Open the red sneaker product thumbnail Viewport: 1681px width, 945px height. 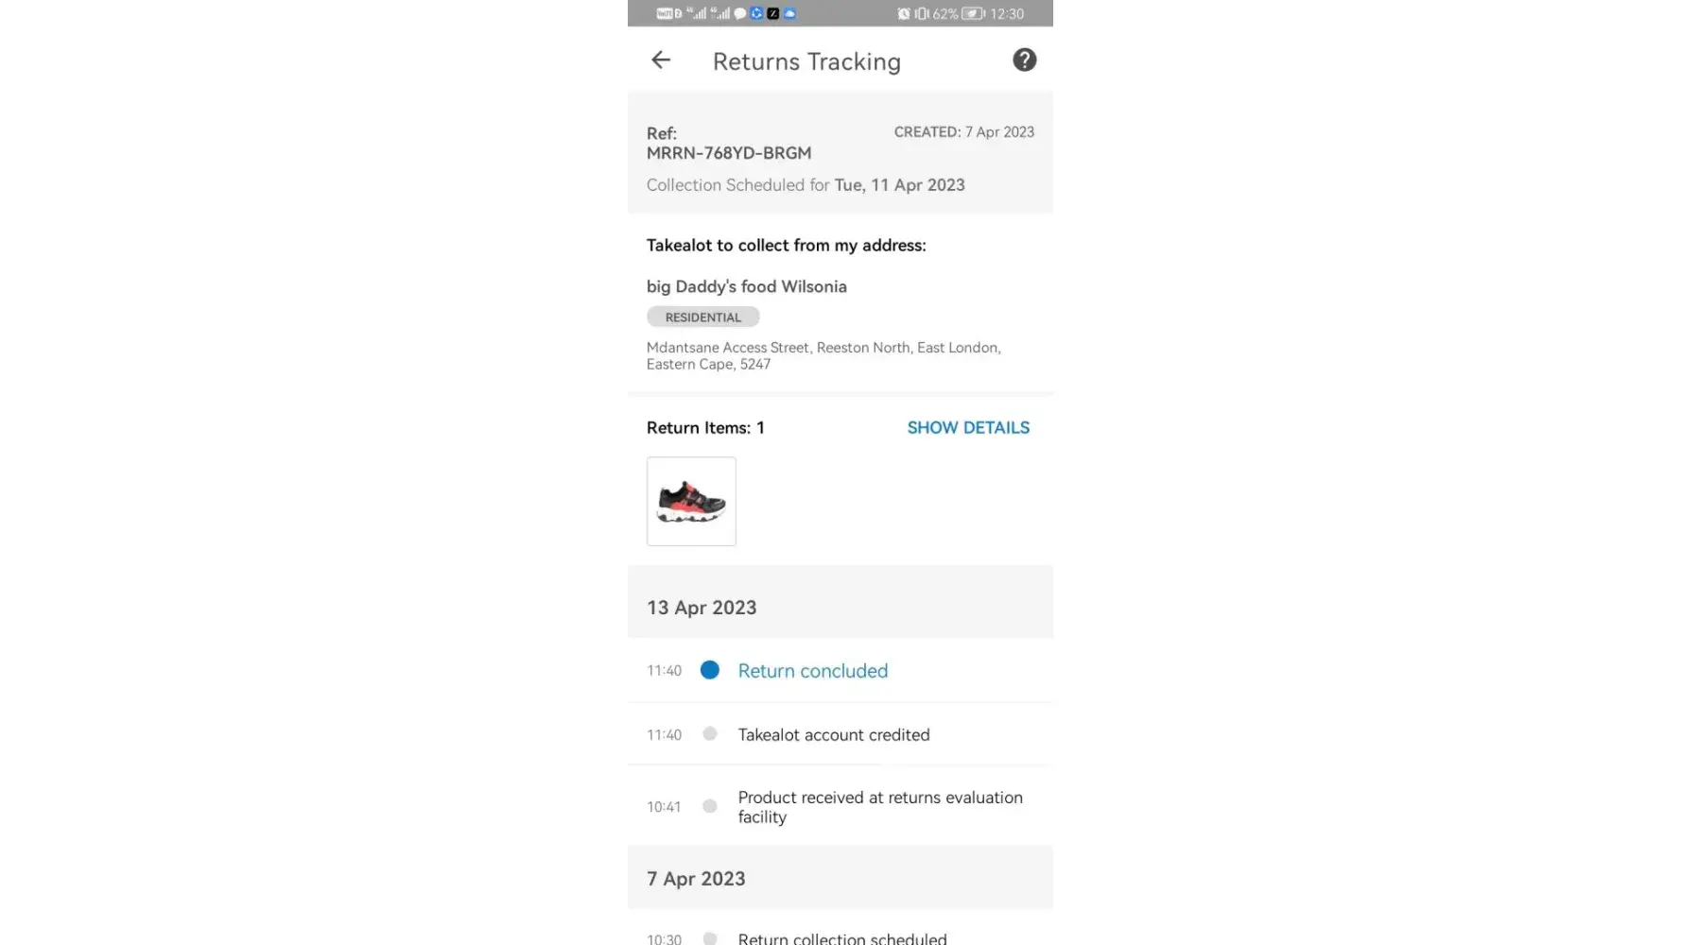(691, 502)
